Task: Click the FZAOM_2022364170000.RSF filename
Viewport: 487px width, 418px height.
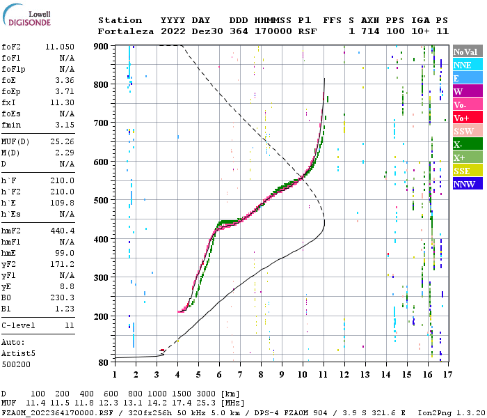Action: pos(58,413)
